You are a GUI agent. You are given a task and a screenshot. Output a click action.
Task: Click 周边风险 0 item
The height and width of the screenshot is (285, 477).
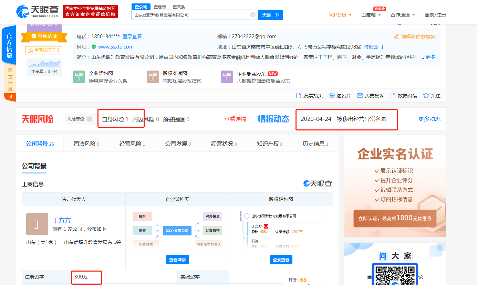[x=146, y=119]
